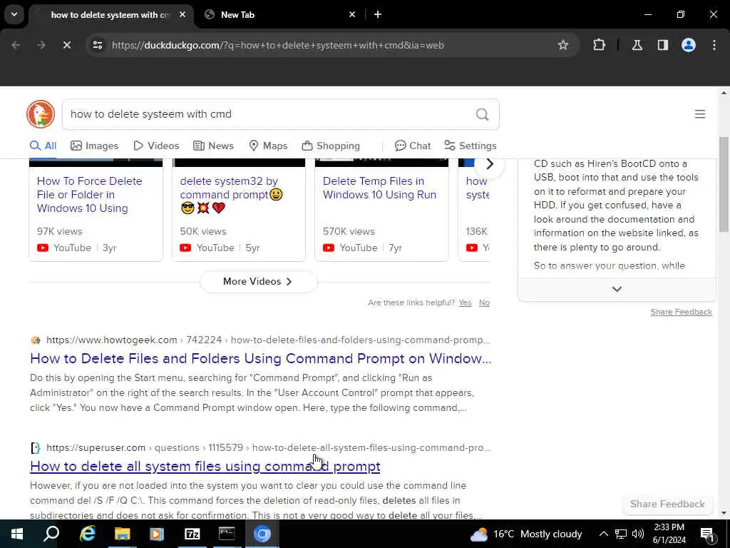The width and height of the screenshot is (730, 548).
Task: Open DuckDuckGo Chat
Action: coord(413,146)
